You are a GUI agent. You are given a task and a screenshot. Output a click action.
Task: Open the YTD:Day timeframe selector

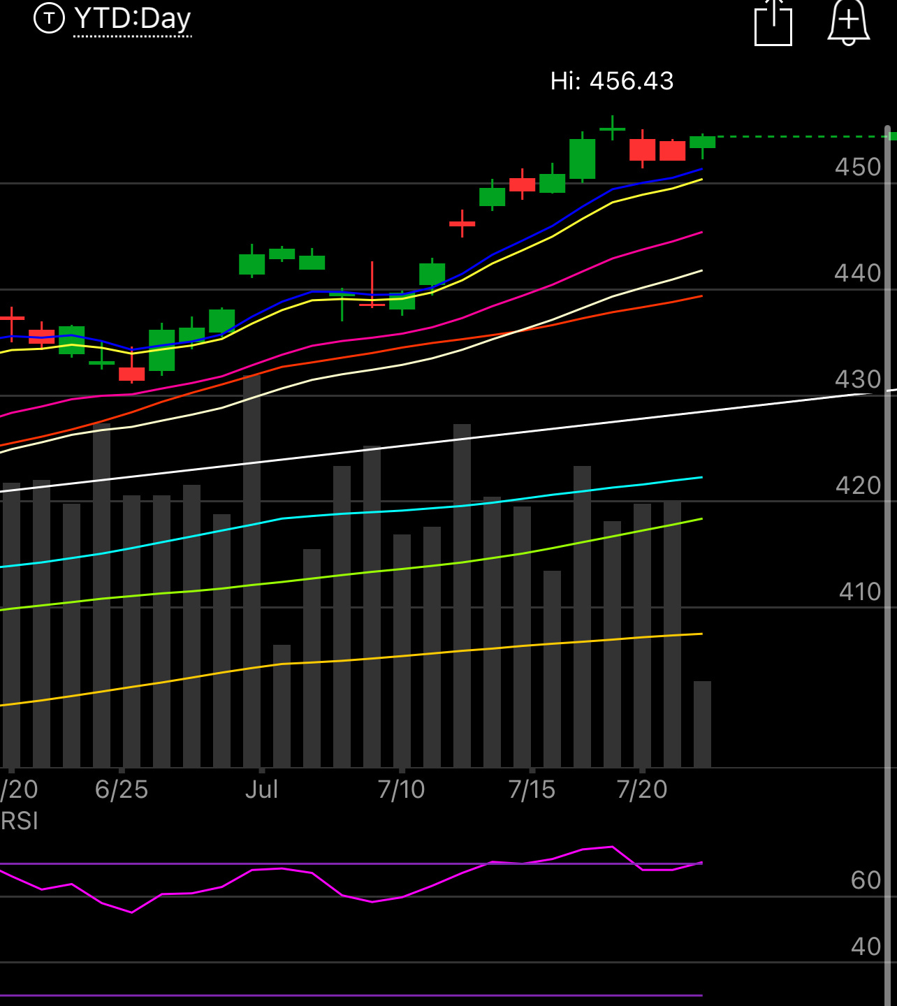[x=132, y=19]
